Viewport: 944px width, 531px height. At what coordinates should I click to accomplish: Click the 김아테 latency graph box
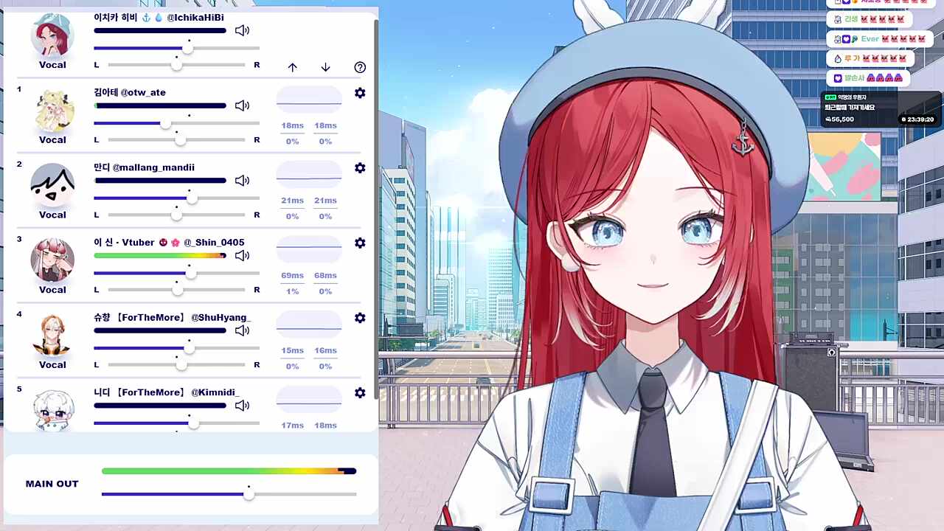pos(309,100)
